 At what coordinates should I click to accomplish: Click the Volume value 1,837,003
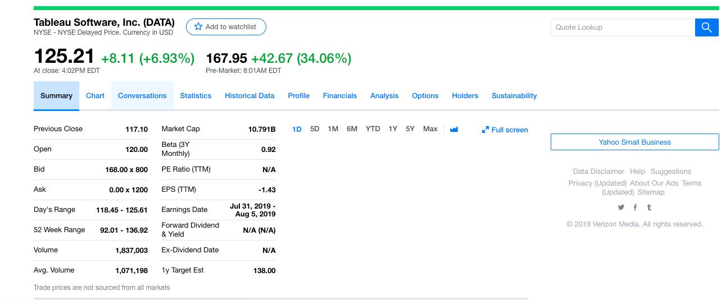tap(131, 250)
